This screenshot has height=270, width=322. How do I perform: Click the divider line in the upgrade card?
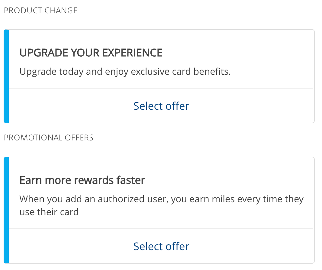click(161, 88)
